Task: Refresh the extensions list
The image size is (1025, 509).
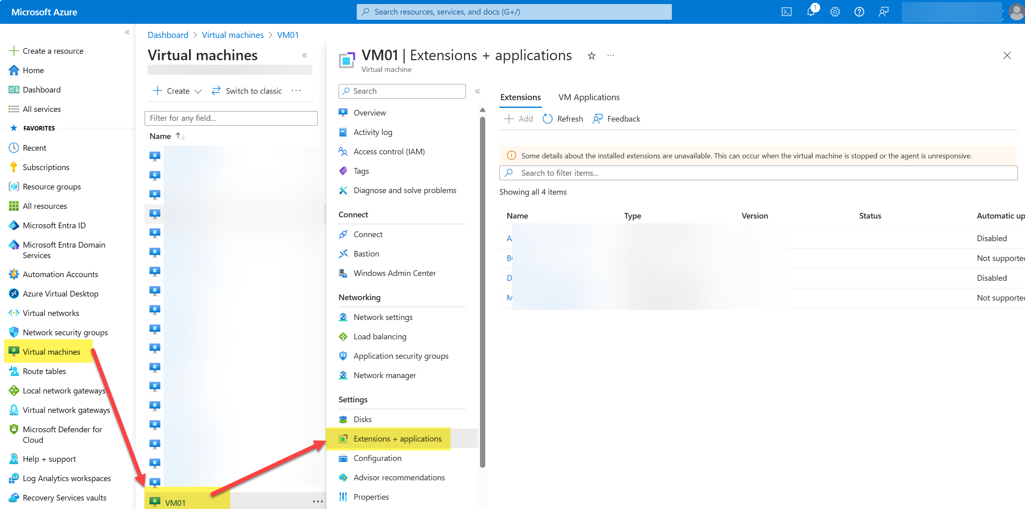Action: [x=562, y=118]
